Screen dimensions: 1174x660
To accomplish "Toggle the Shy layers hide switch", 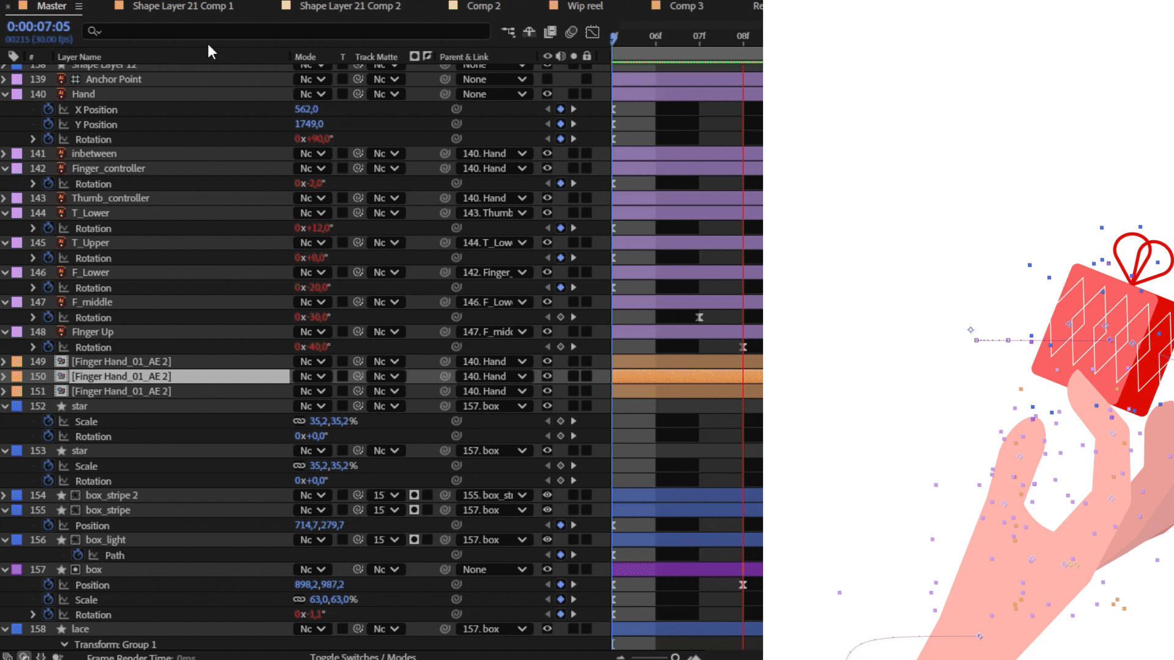I will coord(530,32).
